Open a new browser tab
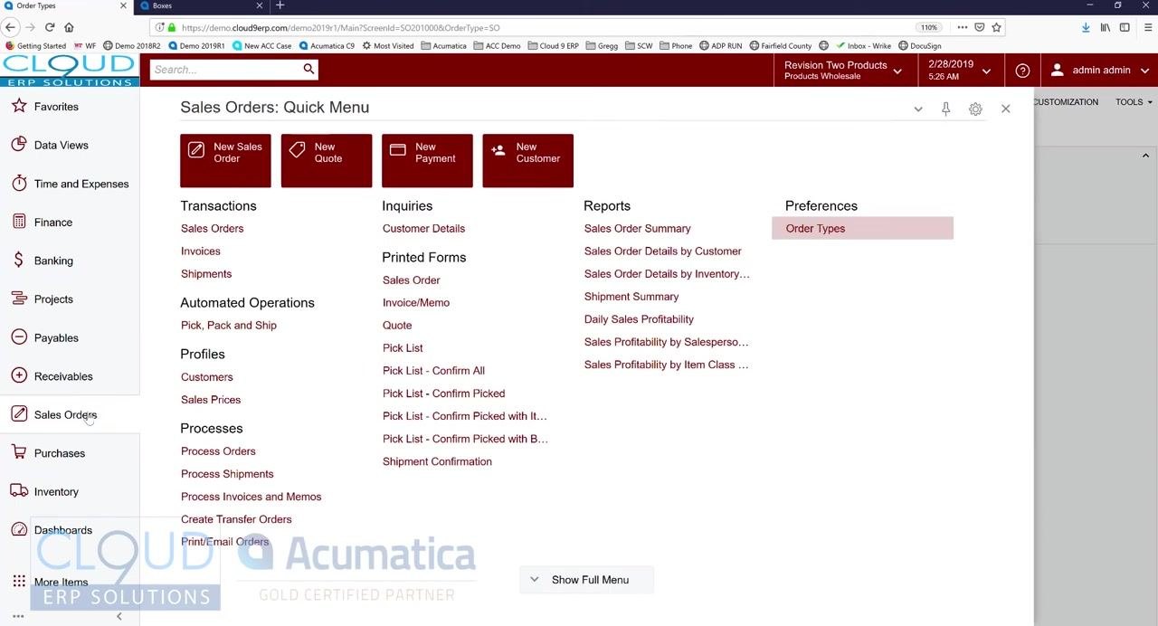This screenshot has height=626, width=1158. tap(280, 5)
